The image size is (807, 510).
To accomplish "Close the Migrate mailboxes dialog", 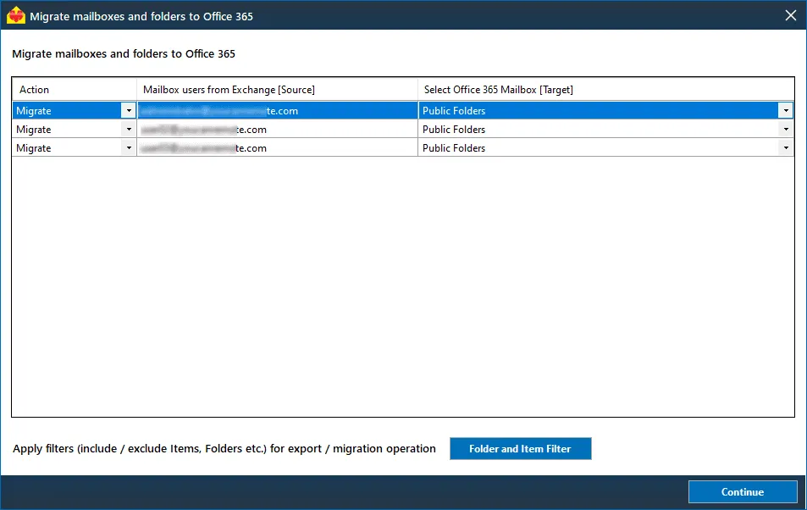I will 791,15.
